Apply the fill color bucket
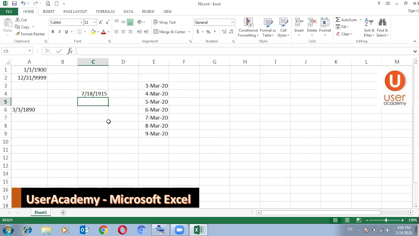The height and width of the screenshot is (236, 419). pos(93,32)
